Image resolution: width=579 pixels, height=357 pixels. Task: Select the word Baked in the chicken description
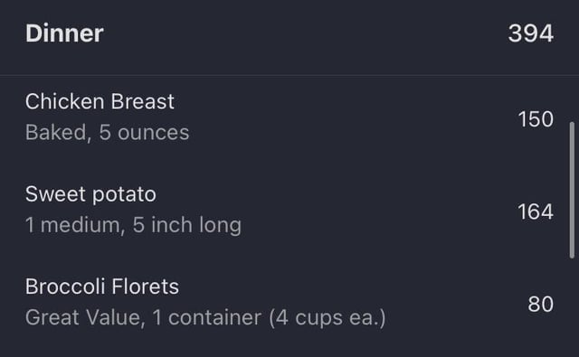pos(55,132)
